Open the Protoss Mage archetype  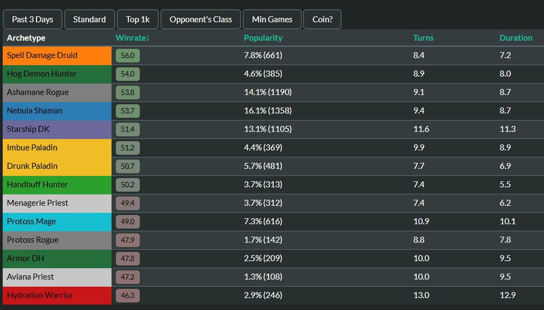[x=57, y=222]
